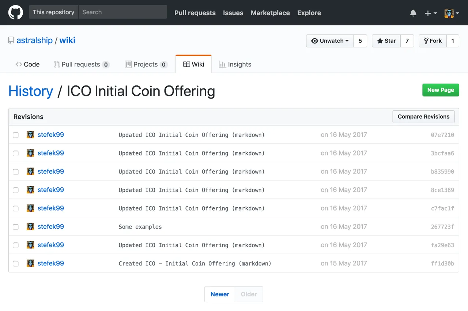Open the Unwatch dropdown
Image resolution: width=468 pixels, height=311 pixels.
(330, 41)
